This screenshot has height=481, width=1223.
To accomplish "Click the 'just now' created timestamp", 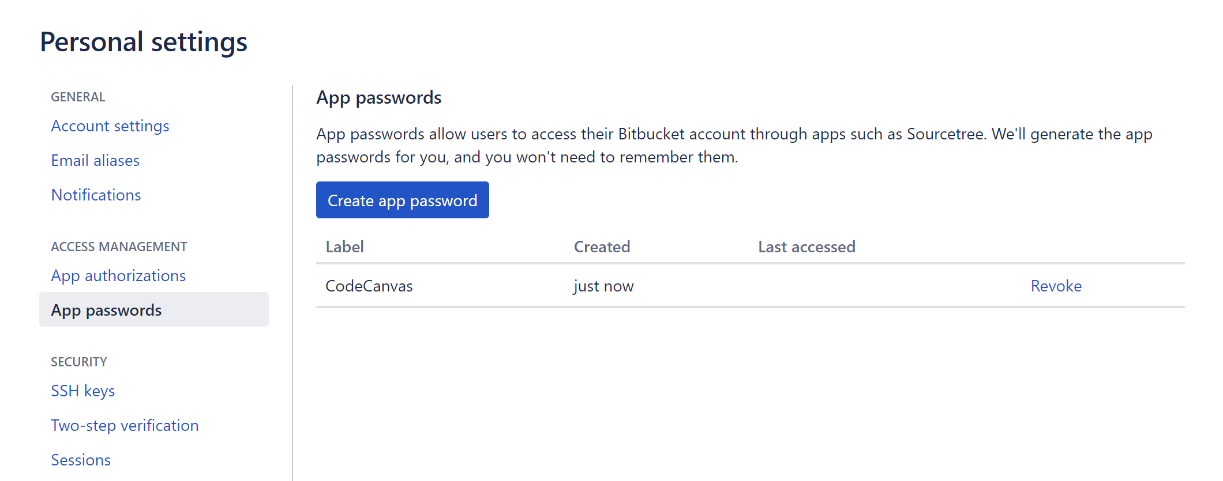I will pyautogui.click(x=603, y=285).
